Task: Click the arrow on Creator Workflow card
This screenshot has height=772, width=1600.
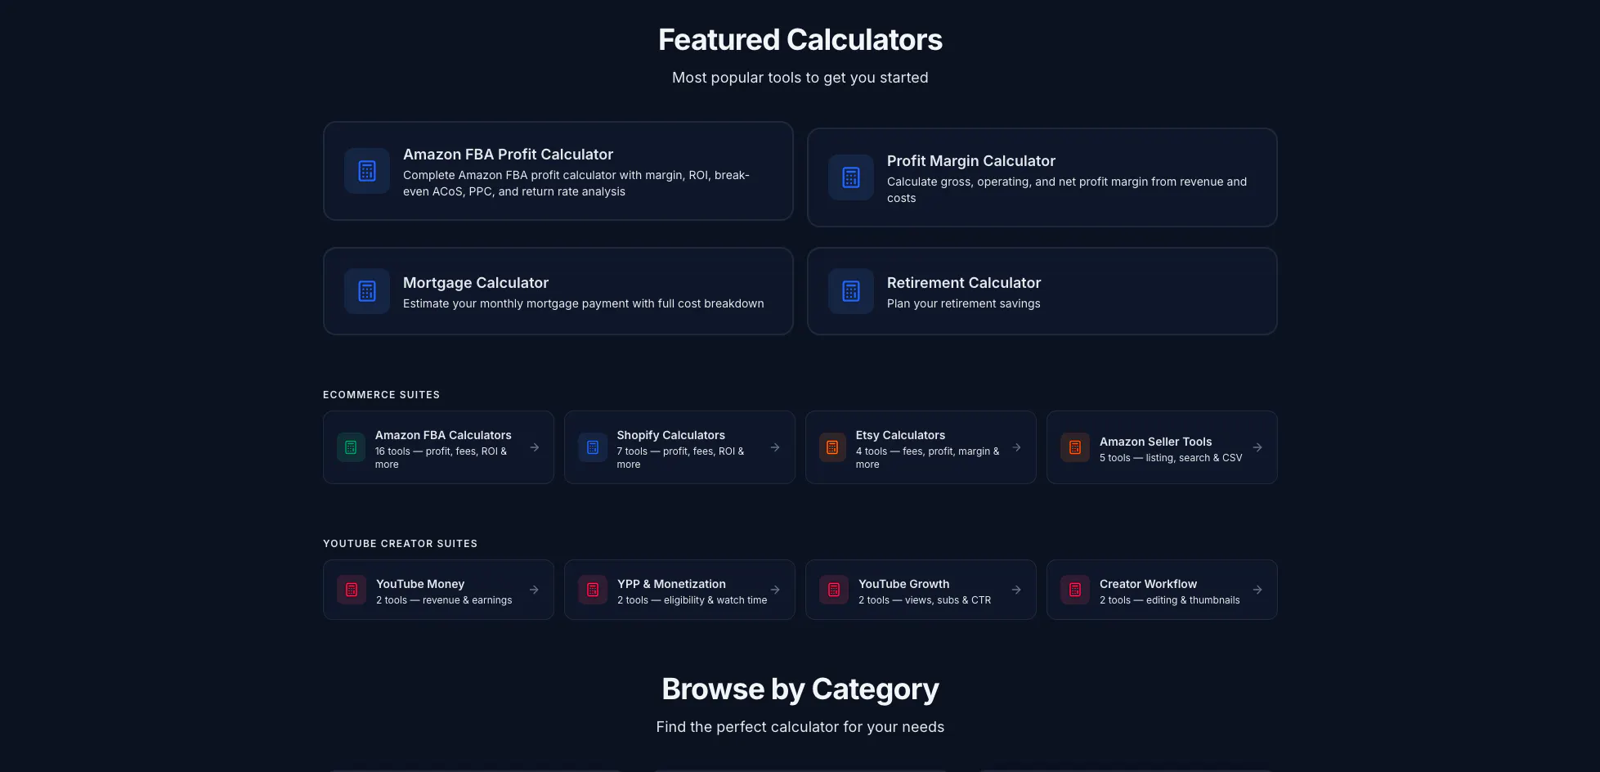Action: point(1257,590)
